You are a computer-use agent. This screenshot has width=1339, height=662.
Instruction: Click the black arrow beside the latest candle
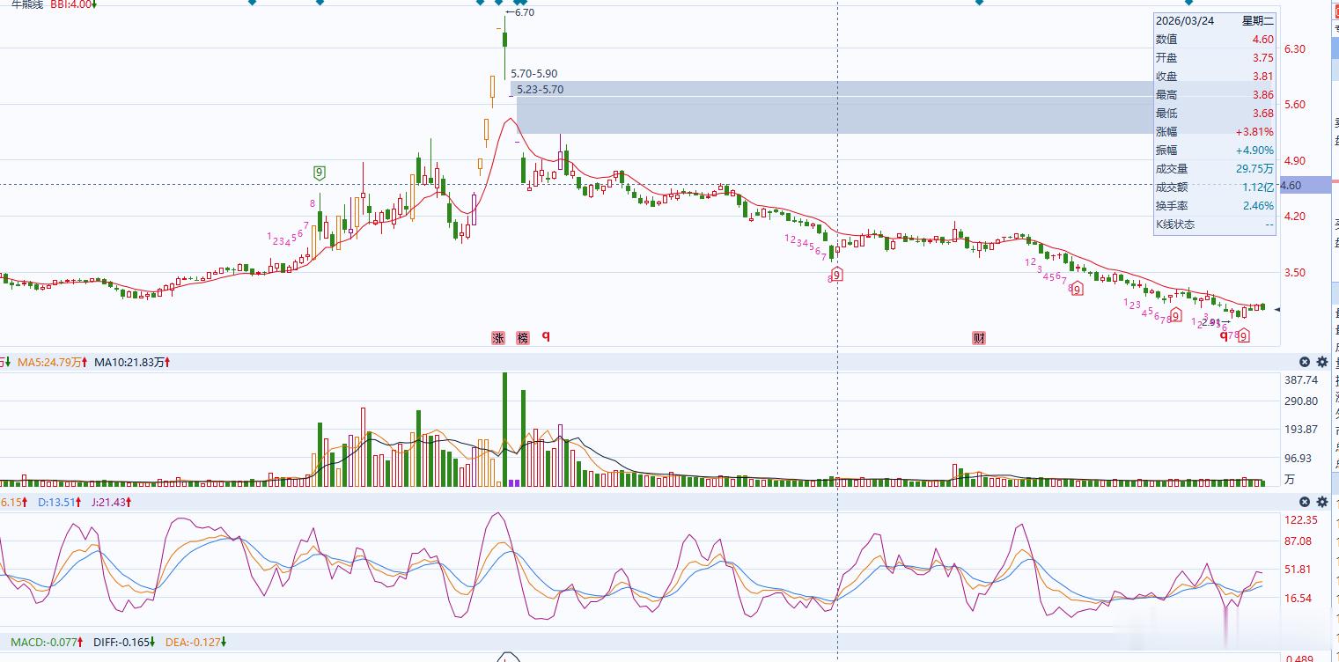click(1277, 309)
